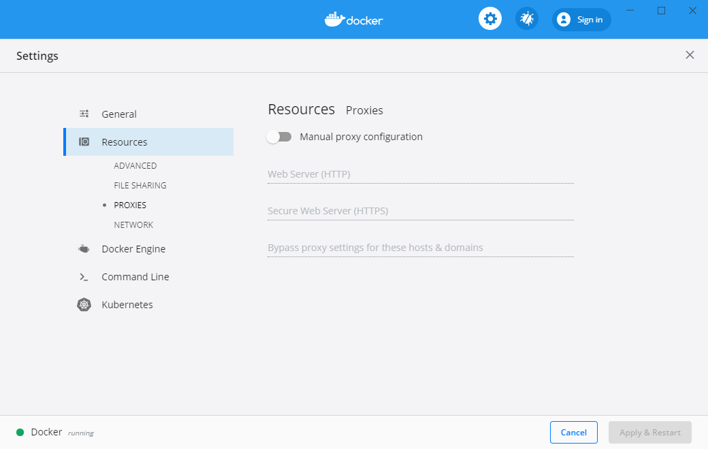This screenshot has height=449, width=708.
Task: Open the FILE SHARING subsection
Action: pos(140,186)
